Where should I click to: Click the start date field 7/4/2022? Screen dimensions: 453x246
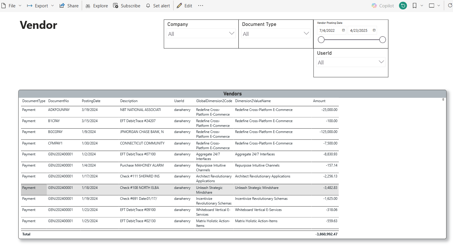(x=327, y=30)
